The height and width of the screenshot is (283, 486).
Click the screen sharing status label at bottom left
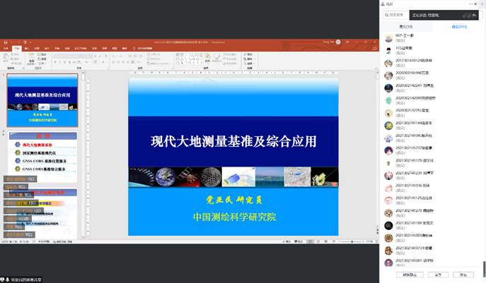pos(21,279)
